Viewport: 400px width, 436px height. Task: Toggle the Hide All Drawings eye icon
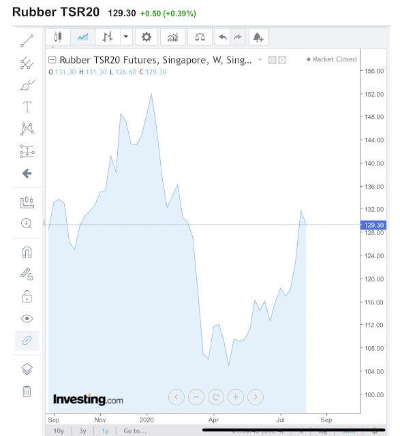click(27, 319)
